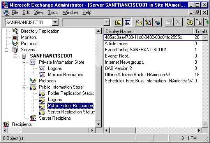Collapse the Public Information Store node
Viewport: 210px width, 143px height.
tap(24, 87)
